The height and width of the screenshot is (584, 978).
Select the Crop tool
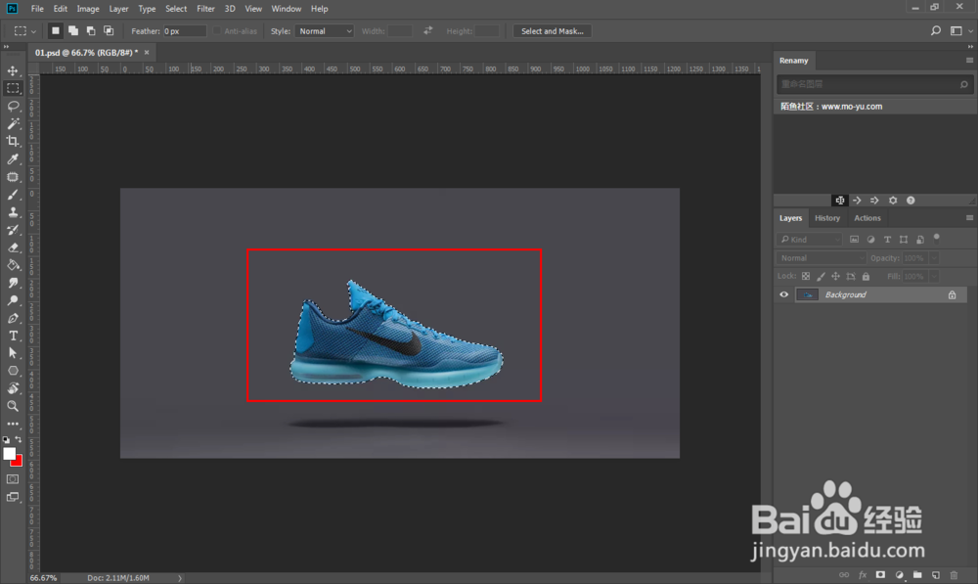13,141
